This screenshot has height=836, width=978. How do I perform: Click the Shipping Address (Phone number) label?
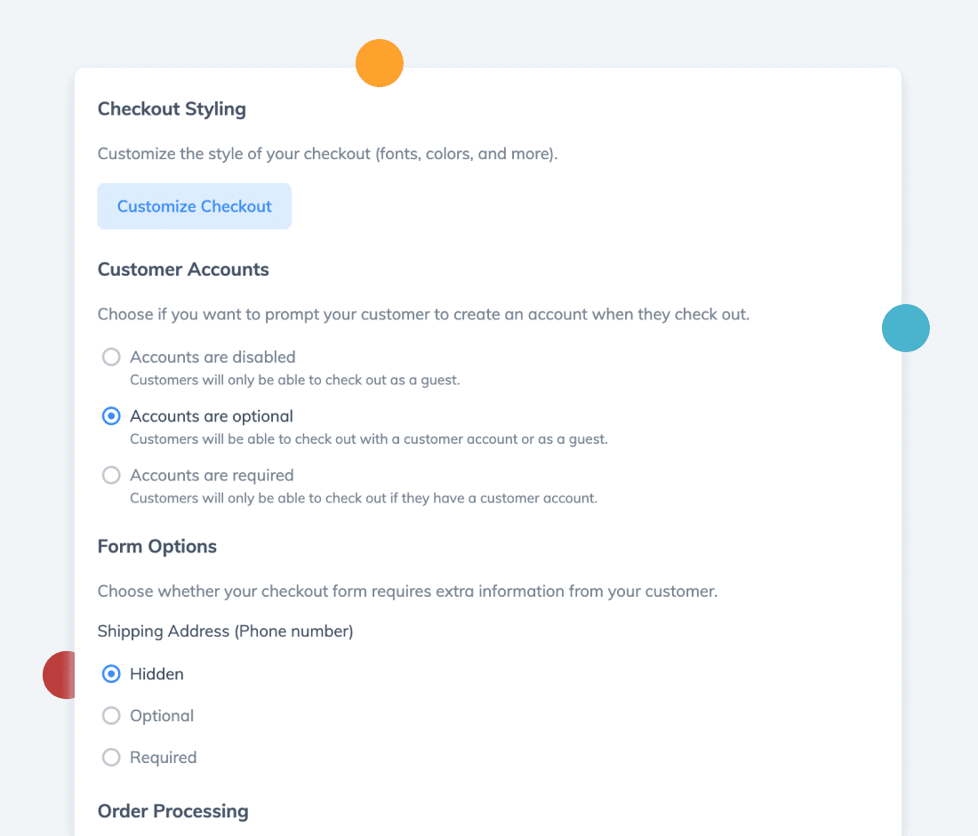click(225, 631)
